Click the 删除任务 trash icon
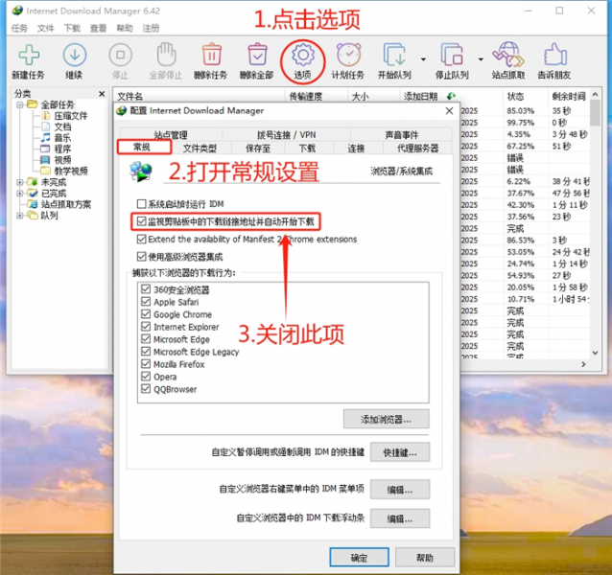This screenshot has height=575, width=612. pyautogui.click(x=212, y=55)
